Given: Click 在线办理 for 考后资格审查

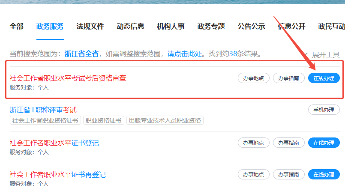Looking at the screenshot, I should click(324, 78).
